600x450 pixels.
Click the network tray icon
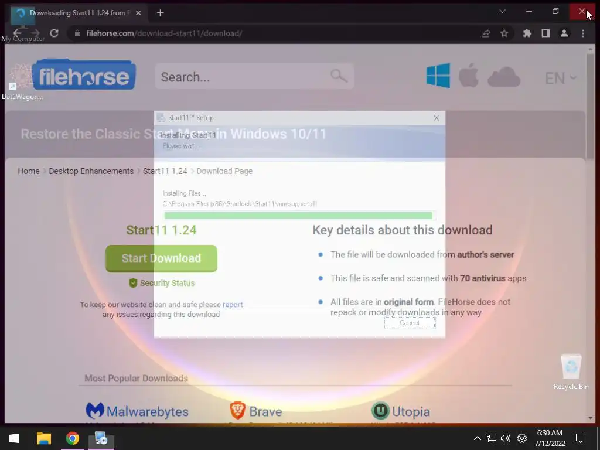click(x=492, y=438)
